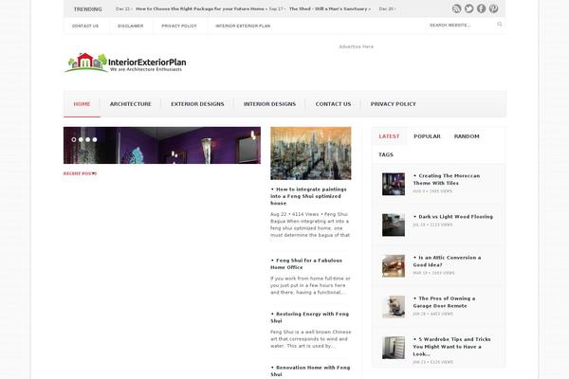Click the Trending label

pos(88,9)
